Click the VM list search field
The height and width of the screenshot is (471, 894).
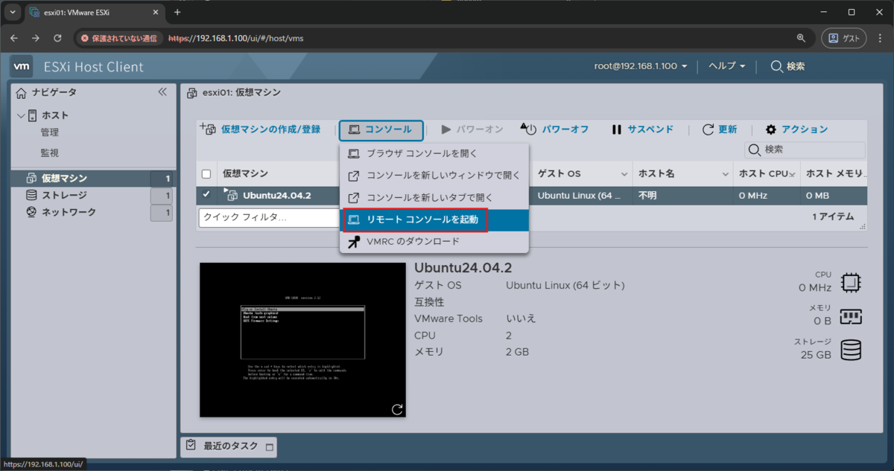pyautogui.click(x=805, y=150)
